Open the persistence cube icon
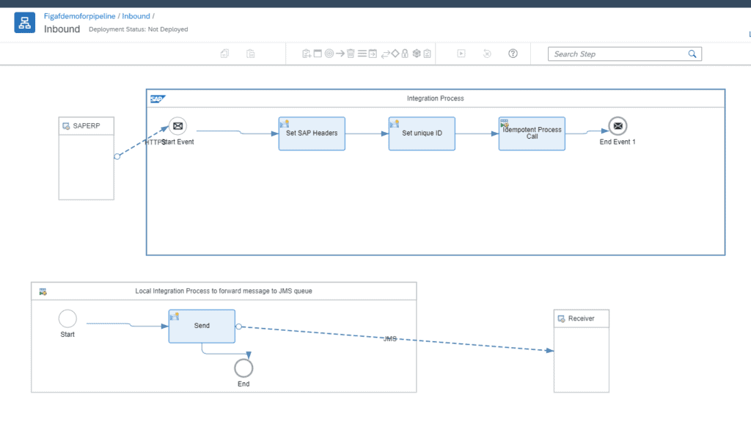 click(417, 54)
